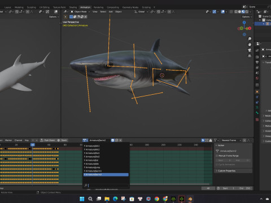Click the timeline current frame marker
The width and height of the screenshot is (271, 203).
pos(33,145)
